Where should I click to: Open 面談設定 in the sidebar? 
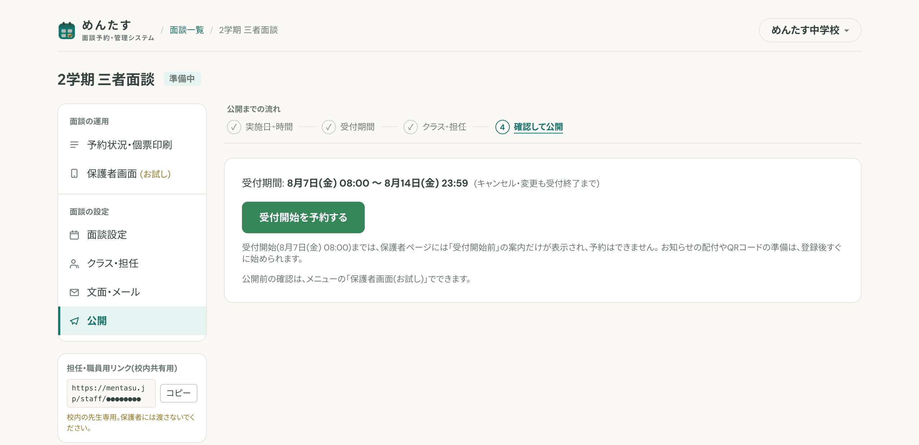(132, 235)
